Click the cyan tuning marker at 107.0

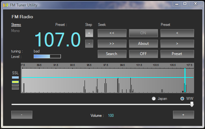[x=185, y=80]
